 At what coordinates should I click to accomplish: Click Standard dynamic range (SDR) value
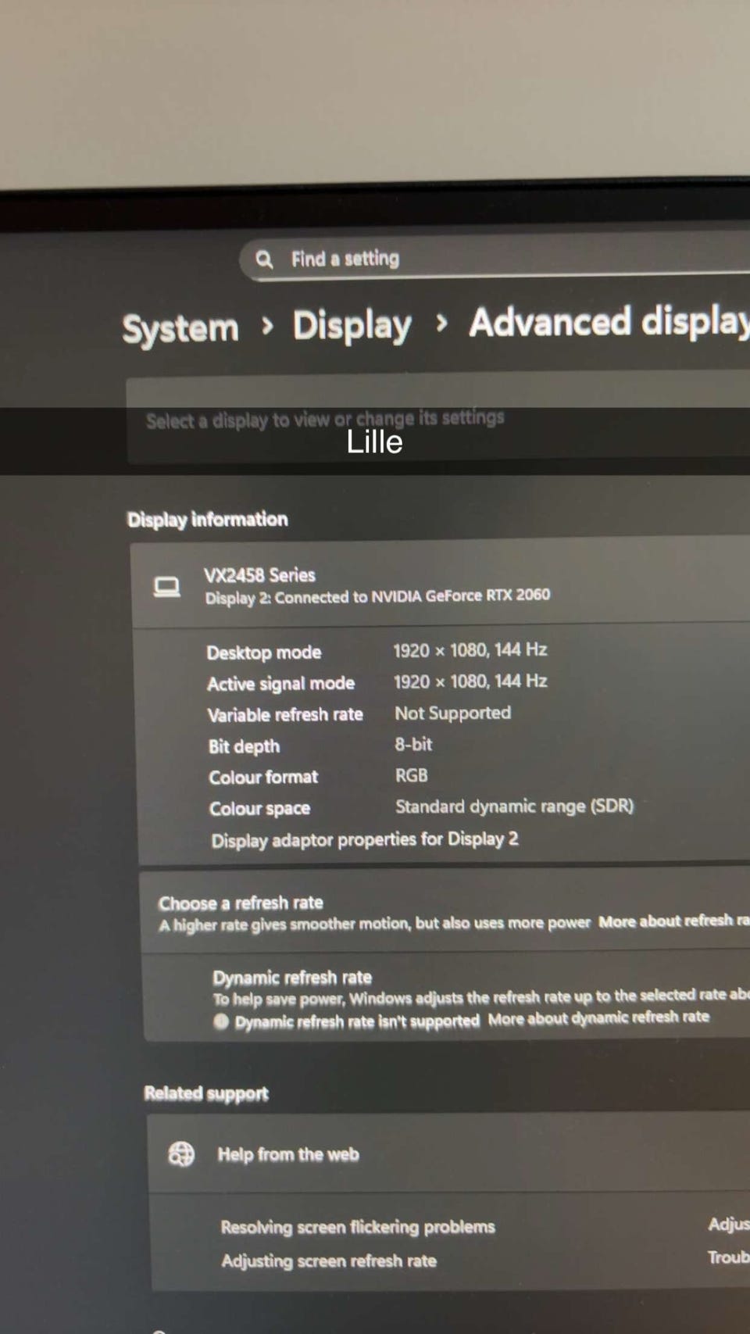515,806
